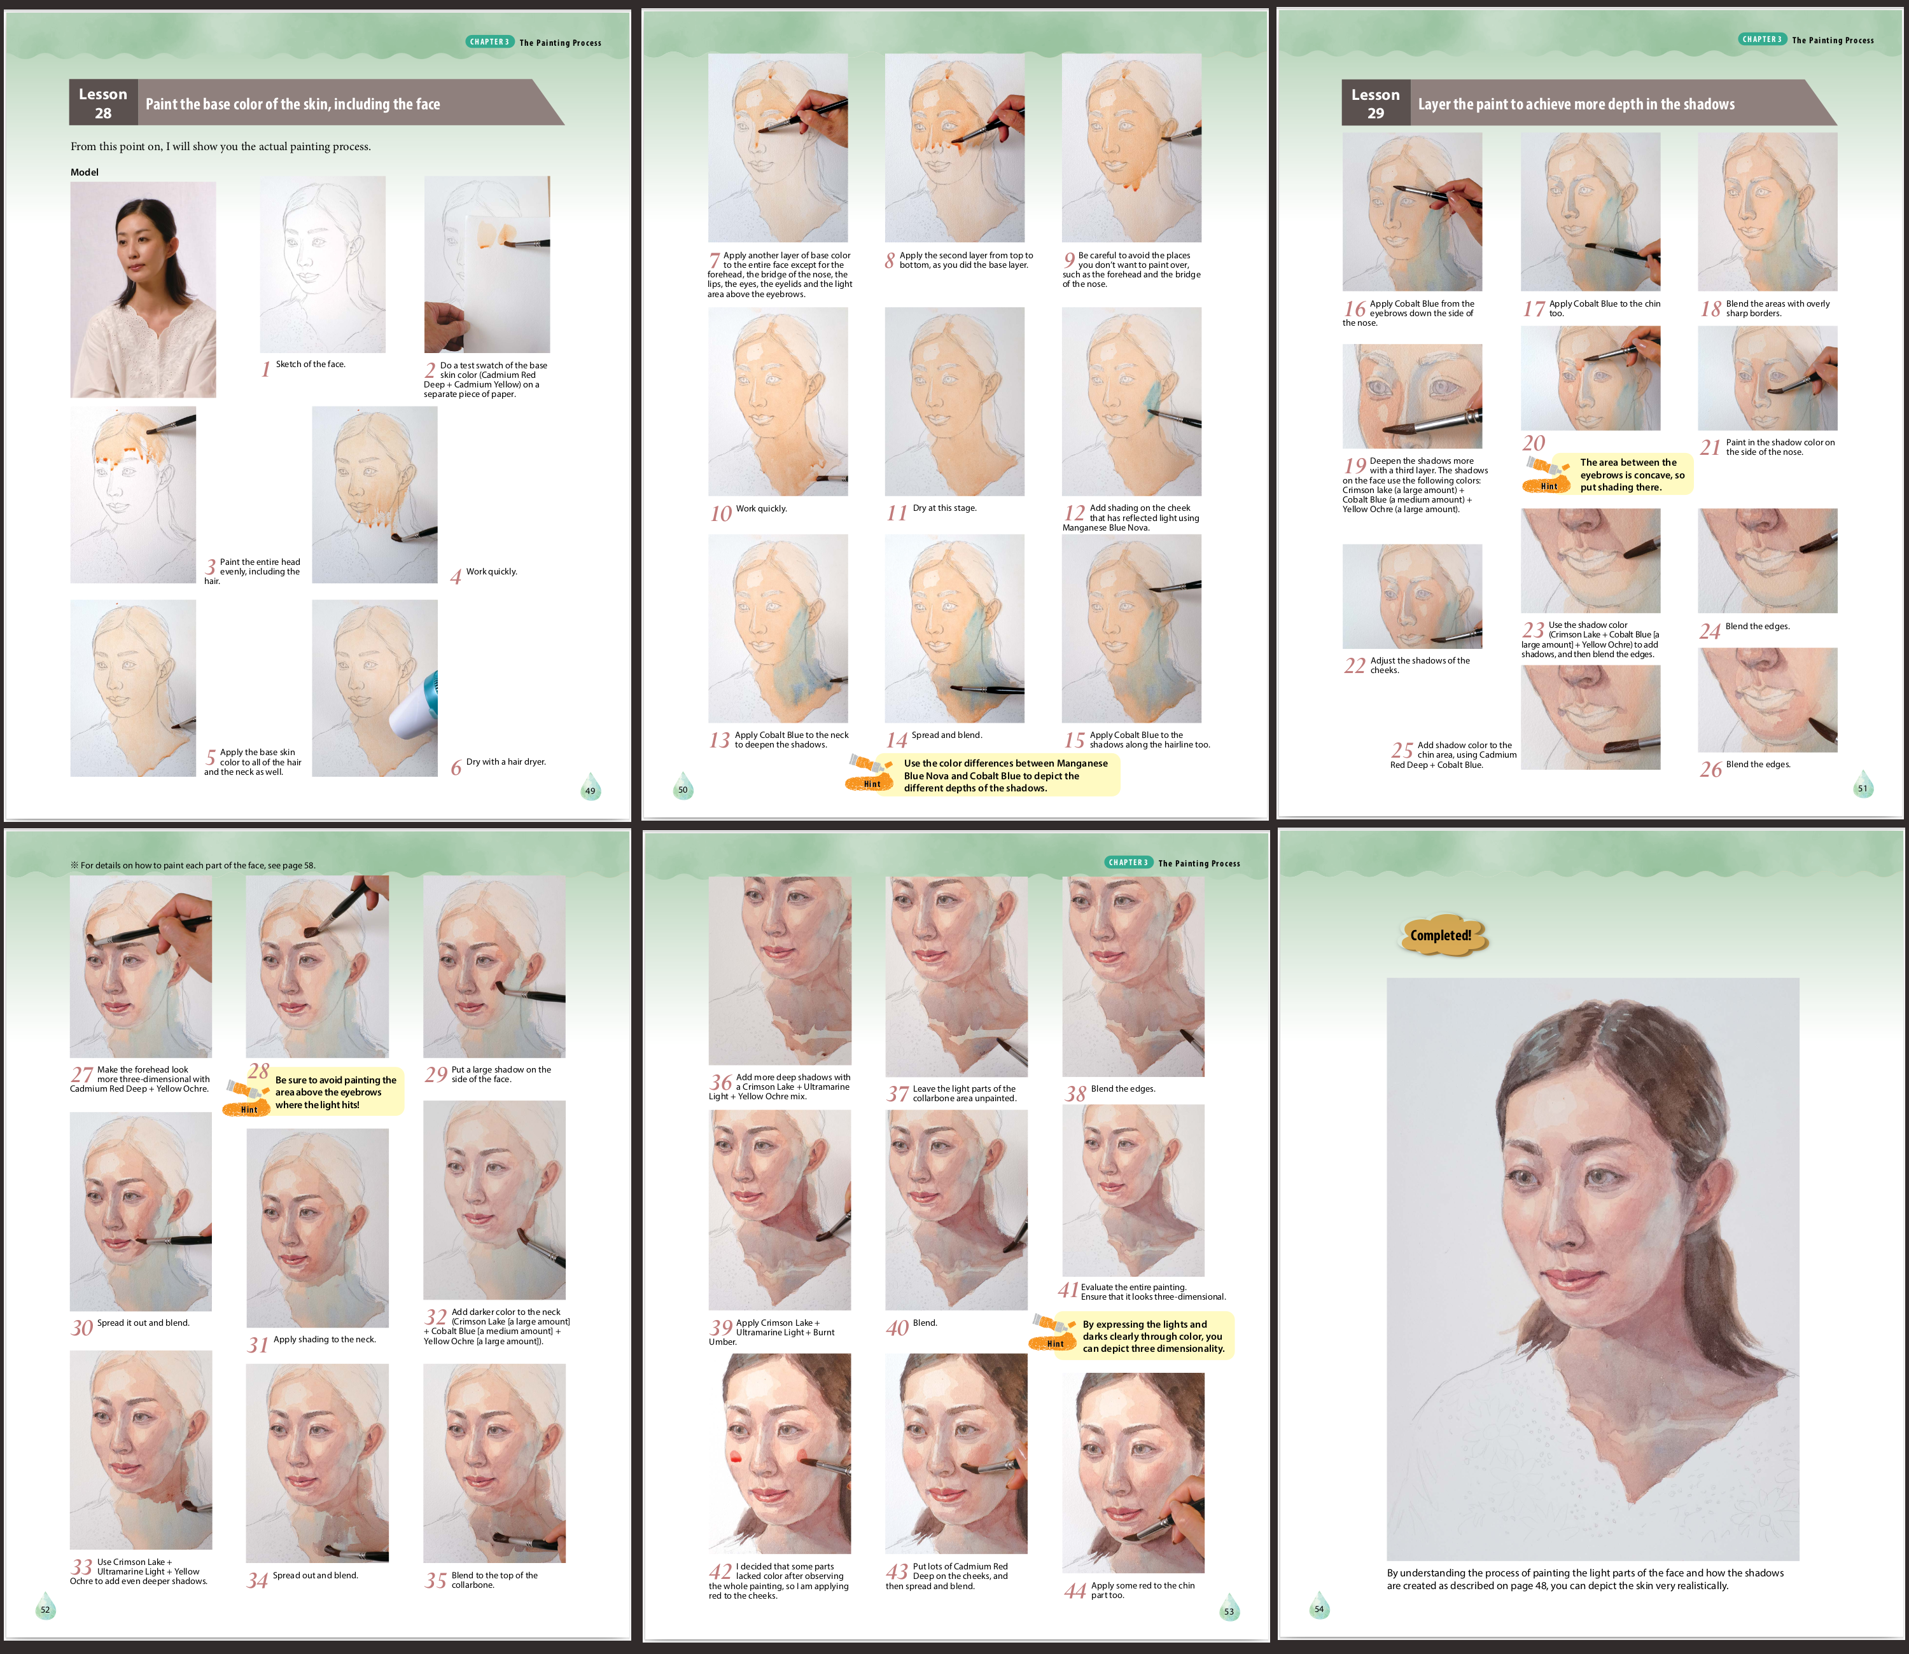Click the large completed portrait painting
The image size is (1909, 1654).
coord(1592,1269)
